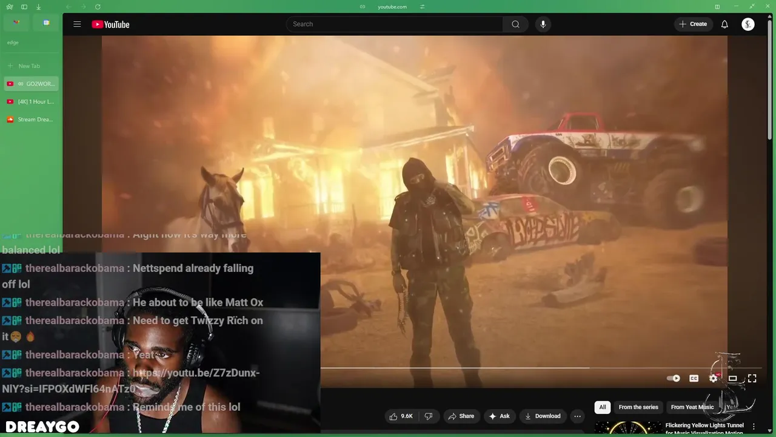The image size is (776, 437).
Task: Open the Ask AI button
Action: pyautogui.click(x=500, y=416)
